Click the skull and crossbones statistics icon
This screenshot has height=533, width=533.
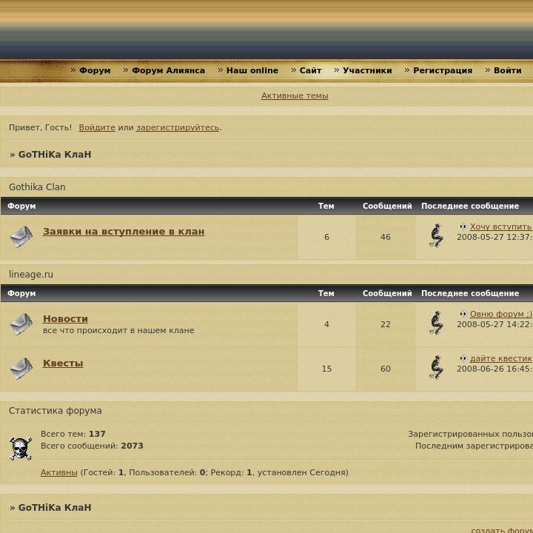pos(21,449)
